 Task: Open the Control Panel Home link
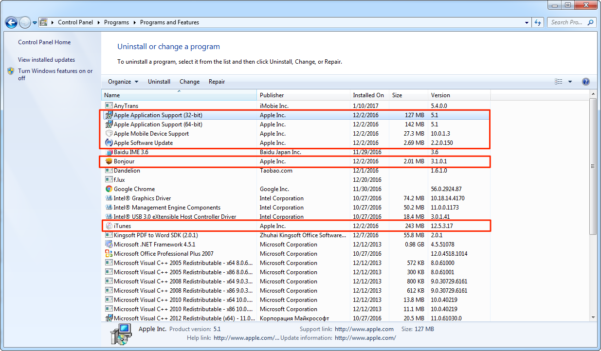click(44, 42)
